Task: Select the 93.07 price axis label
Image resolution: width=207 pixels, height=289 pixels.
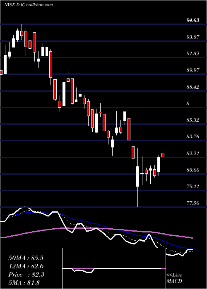Action: point(193,37)
